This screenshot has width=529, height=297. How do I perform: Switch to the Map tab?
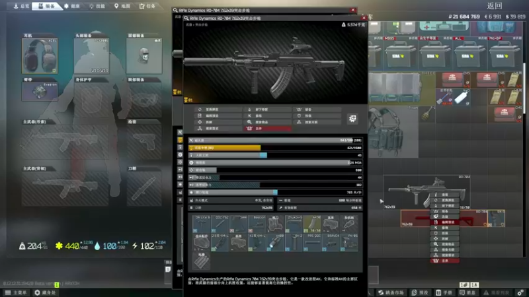click(122, 6)
